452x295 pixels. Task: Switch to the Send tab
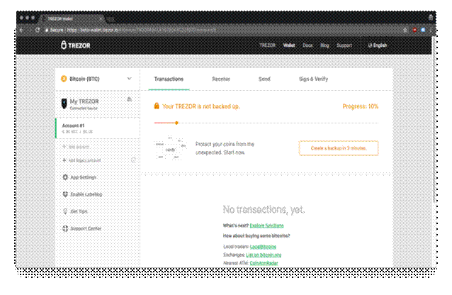pyautogui.click(x=264, y=79)
